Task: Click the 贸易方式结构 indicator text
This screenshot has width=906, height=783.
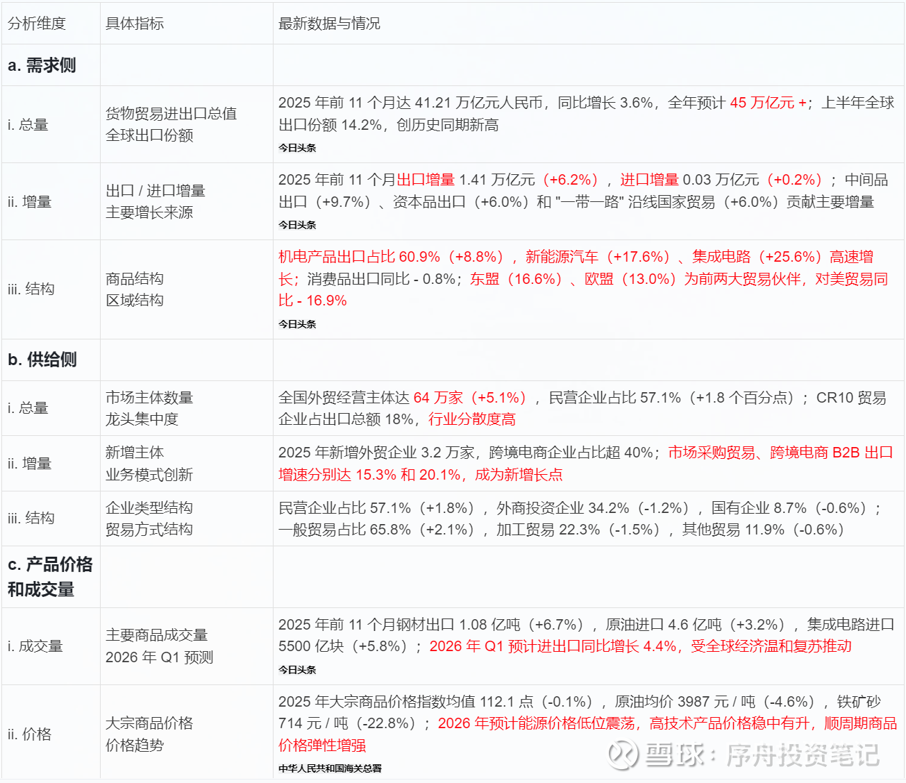Action: pyautogui.click(x=149, y=530)
